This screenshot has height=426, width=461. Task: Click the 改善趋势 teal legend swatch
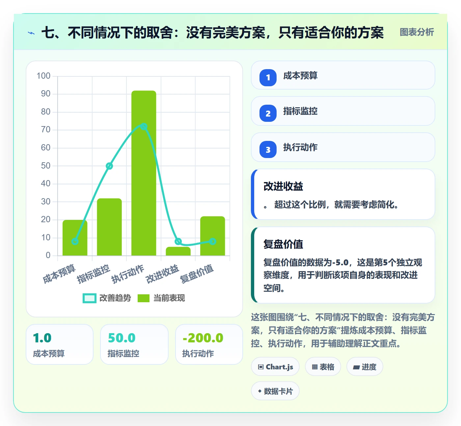[x=90, y=298]
